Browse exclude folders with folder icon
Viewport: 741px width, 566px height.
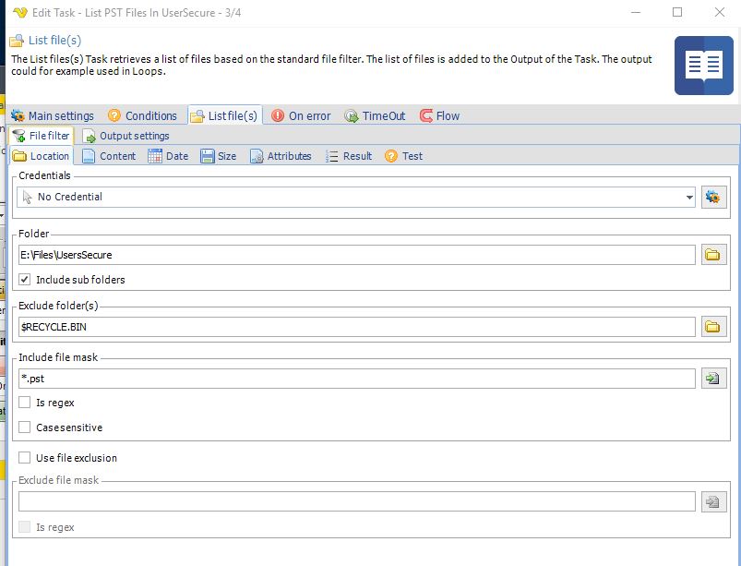click(714, 327)
